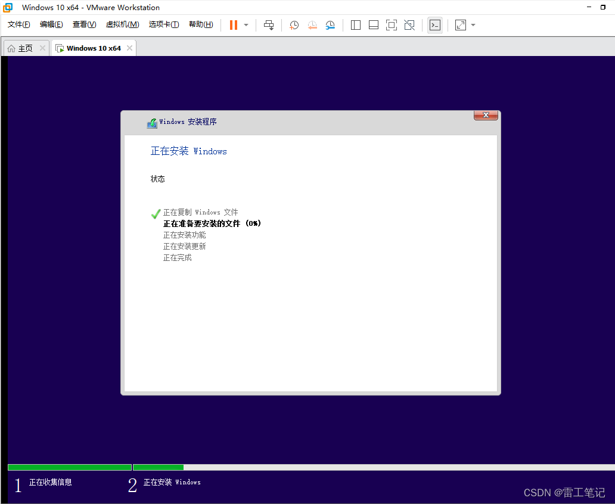Toggle the library sidebar view icon

356,25
